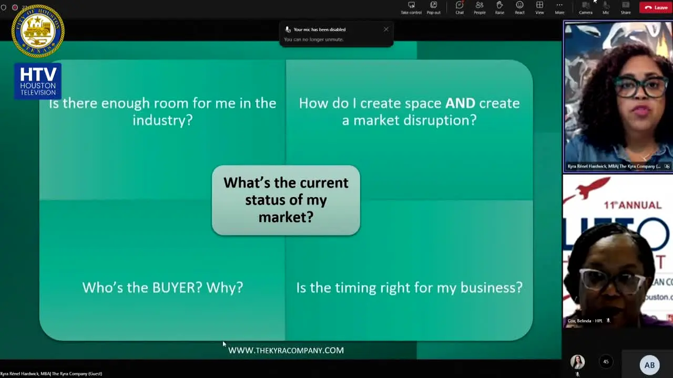Open the Share content tray

point(626,8)
